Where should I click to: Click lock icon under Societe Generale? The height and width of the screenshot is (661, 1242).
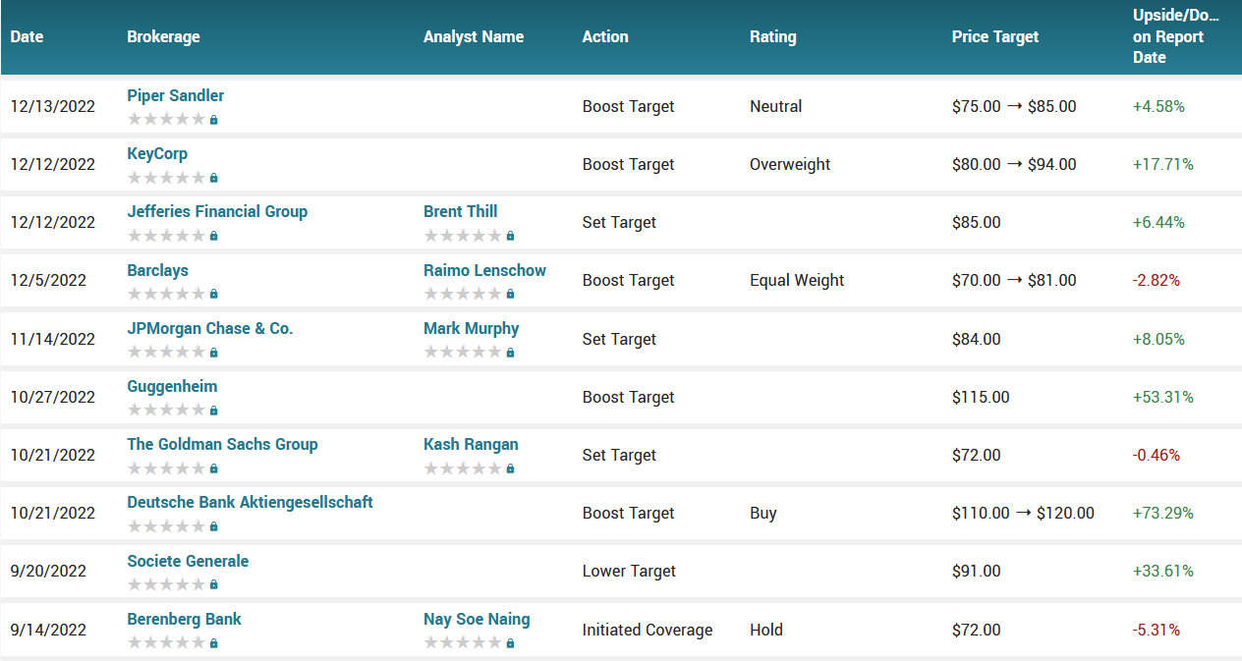pos(214,584)
